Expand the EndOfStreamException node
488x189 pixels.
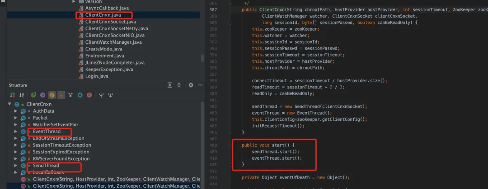[15, 138]
